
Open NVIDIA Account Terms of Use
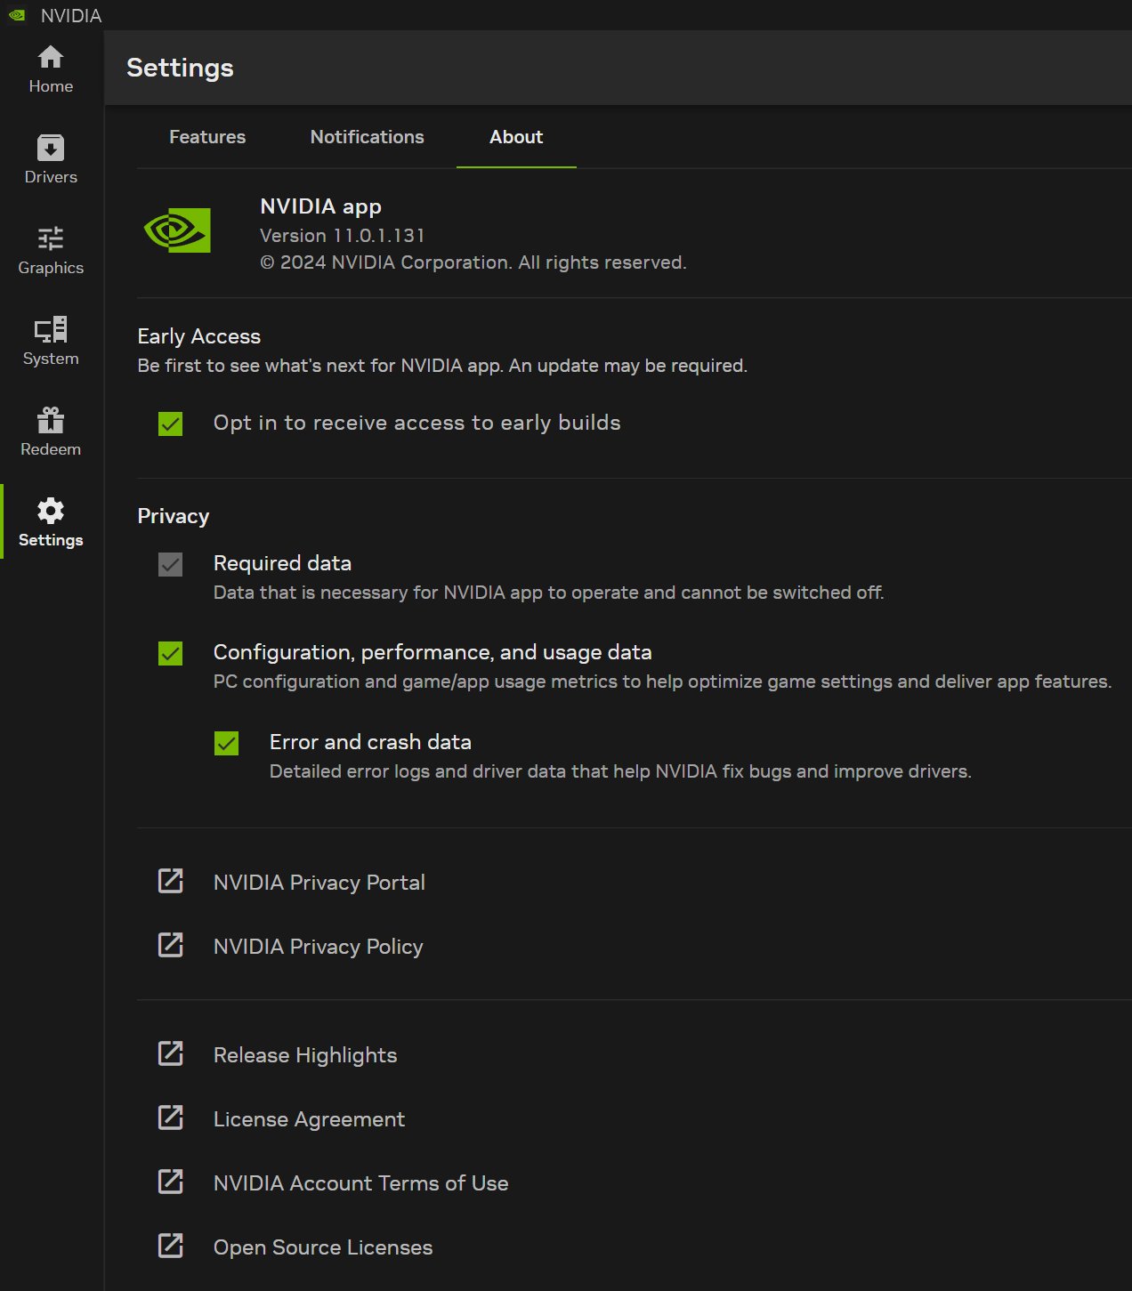click(360, 1182)
